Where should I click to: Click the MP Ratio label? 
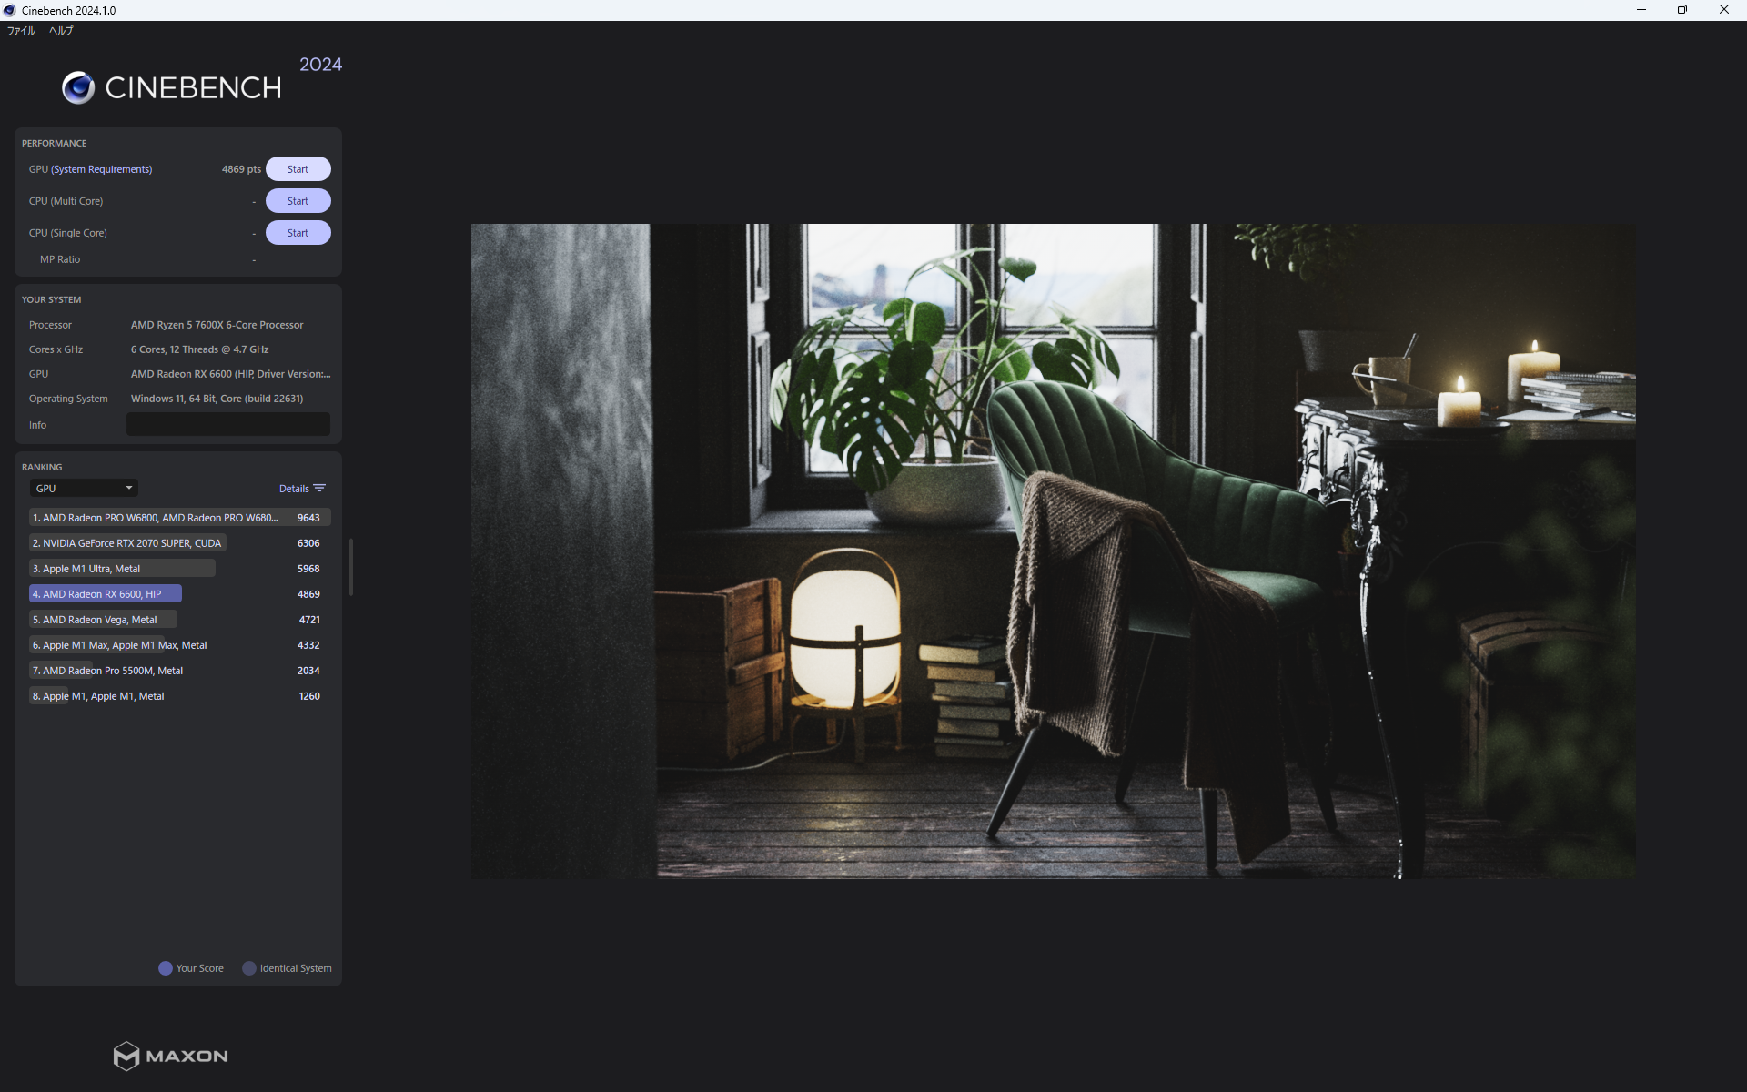point(60,259)
